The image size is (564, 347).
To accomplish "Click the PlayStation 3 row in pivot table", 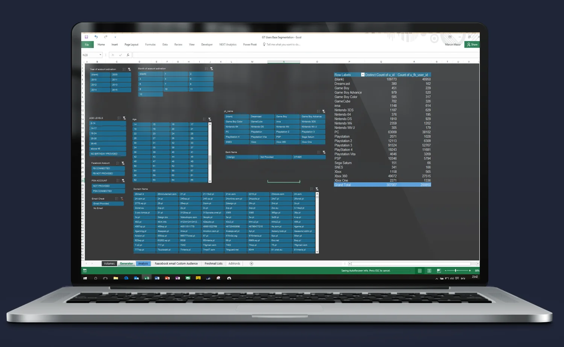I will point(382,145).
